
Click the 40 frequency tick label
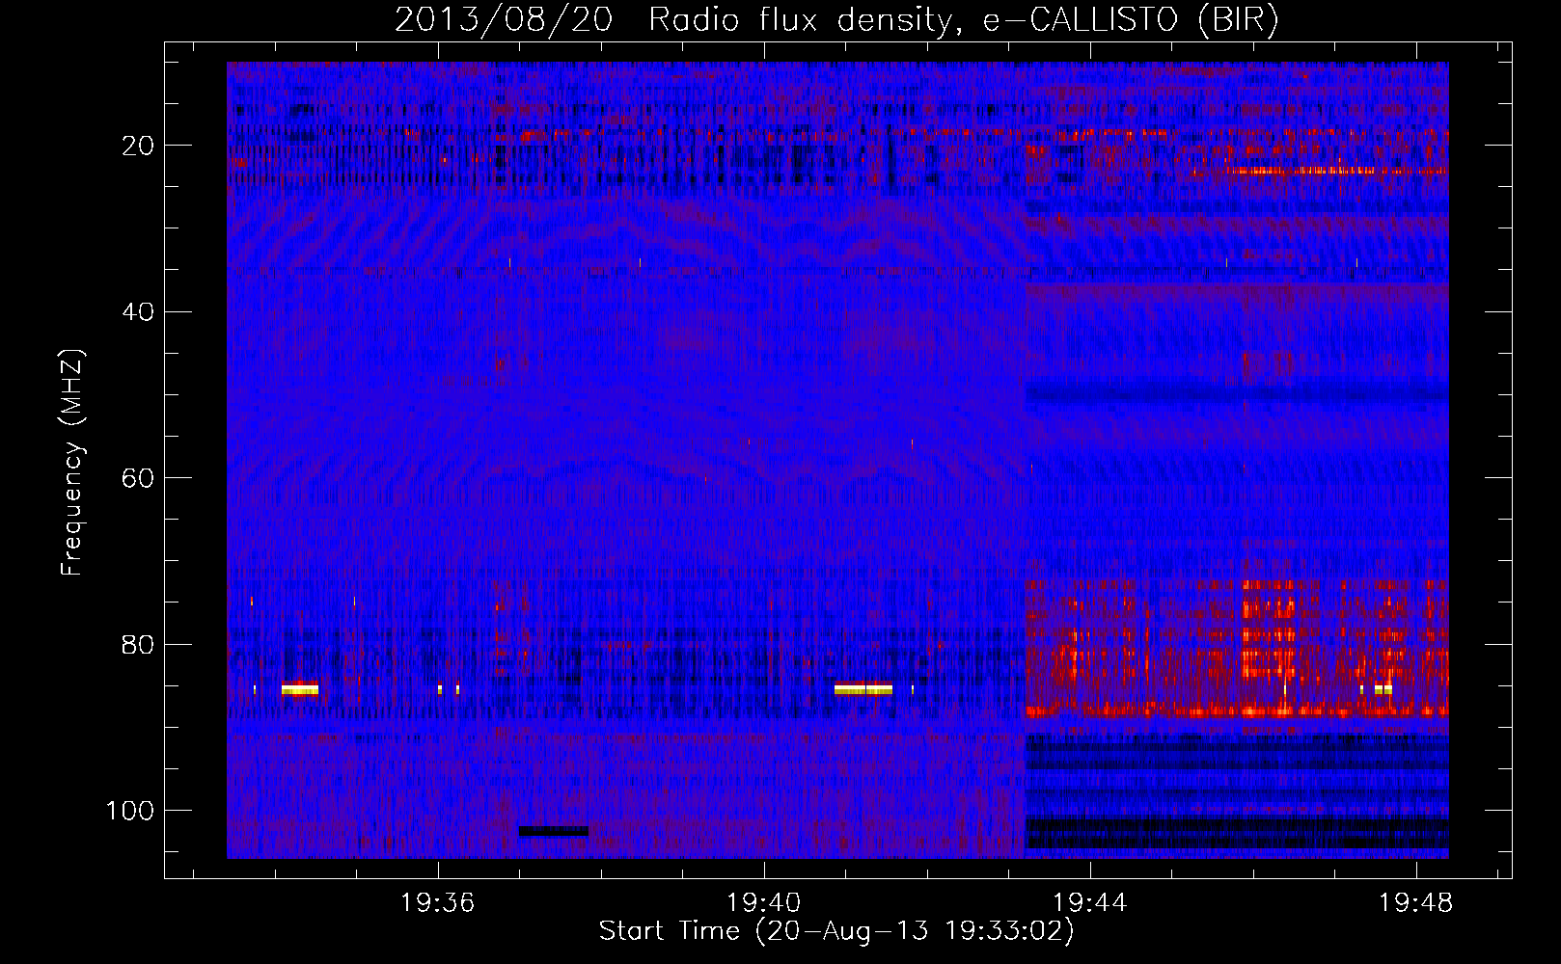[x=138, y=311]
